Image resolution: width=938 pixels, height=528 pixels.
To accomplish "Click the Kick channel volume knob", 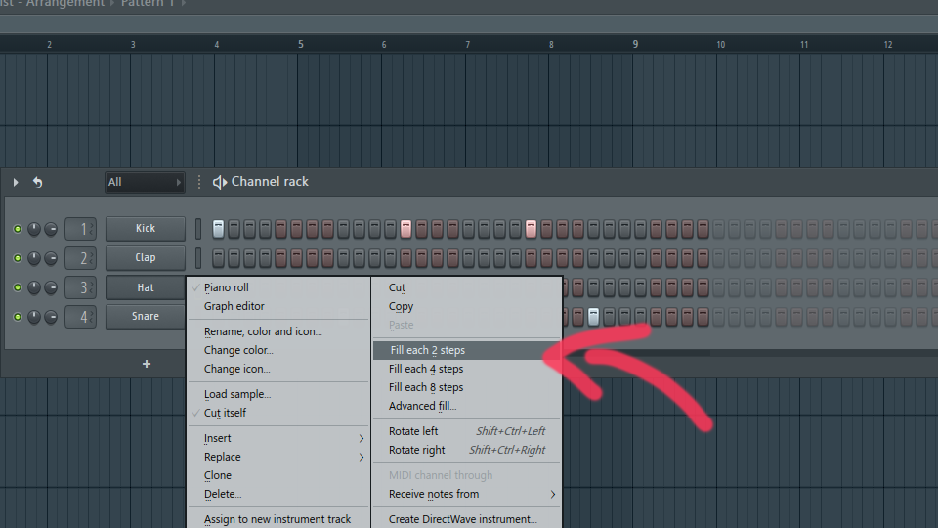I will (51, 229).
